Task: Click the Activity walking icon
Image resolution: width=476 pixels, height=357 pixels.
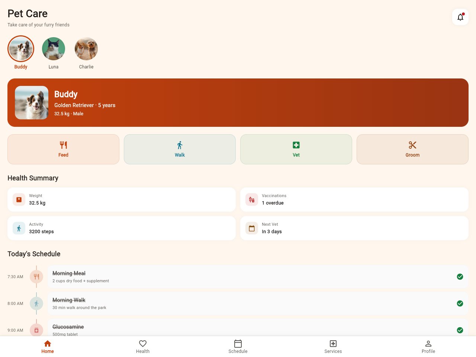Action: (x=19, y=228)
